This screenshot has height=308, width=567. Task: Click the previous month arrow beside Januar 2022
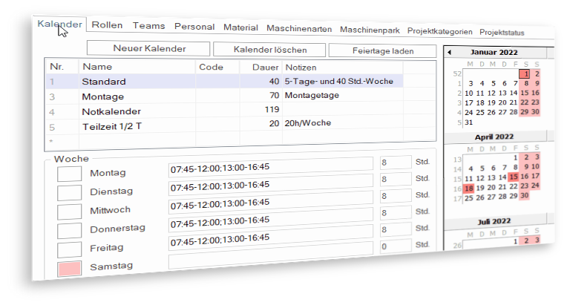coord(449,53)
